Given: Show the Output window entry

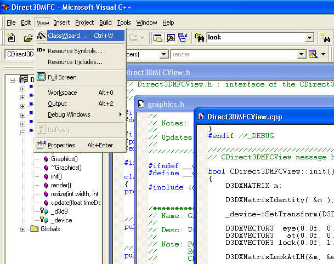Looking at the screenshot, I should coord(80,104).
